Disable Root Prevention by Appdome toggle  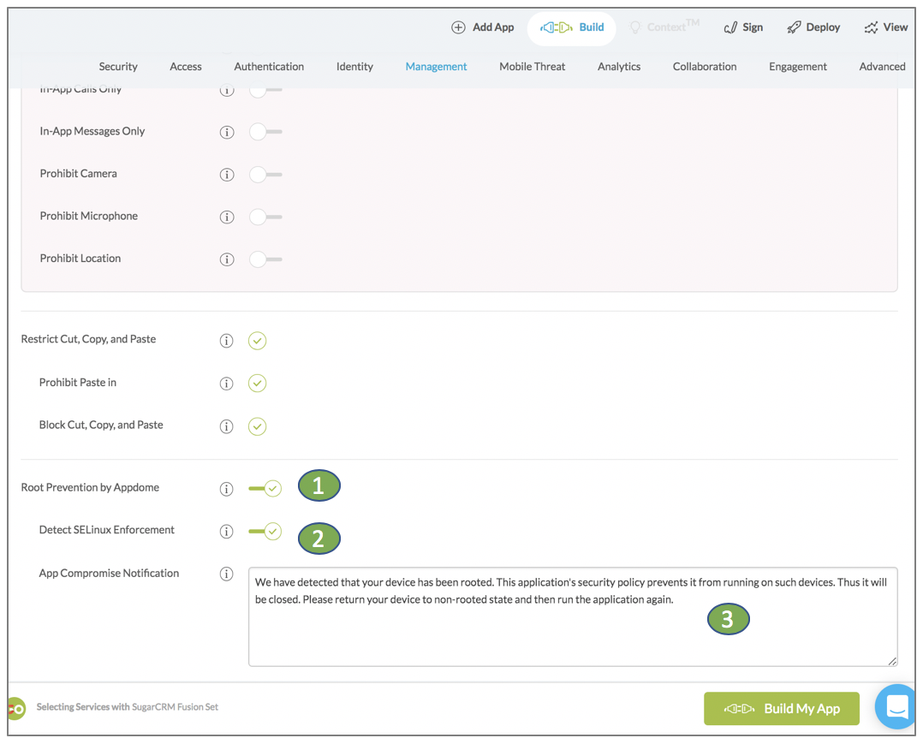(265, 489)
